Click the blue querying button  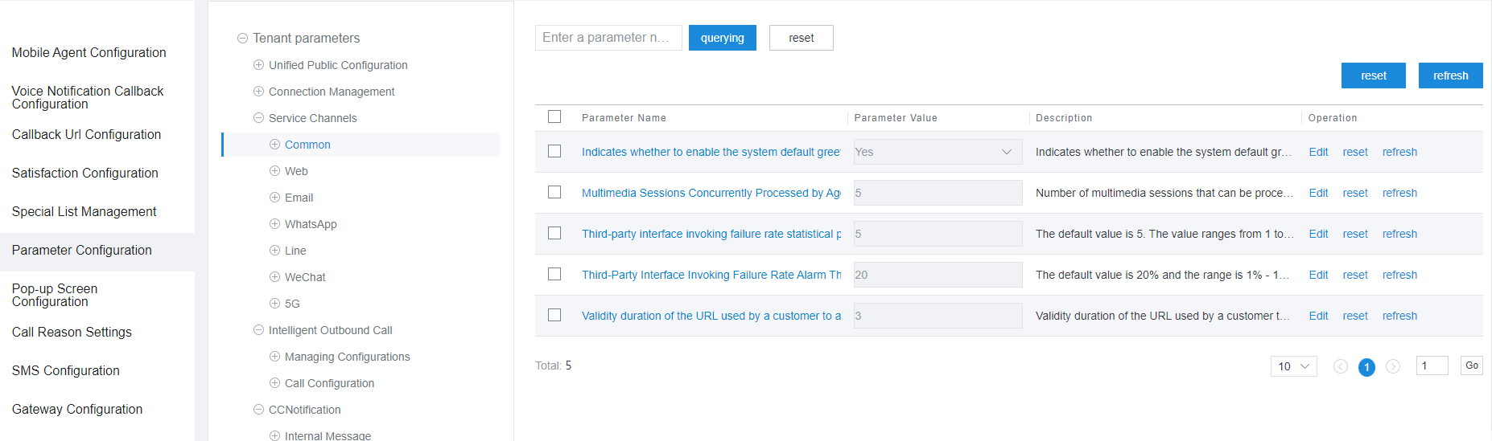click(722, 38)
